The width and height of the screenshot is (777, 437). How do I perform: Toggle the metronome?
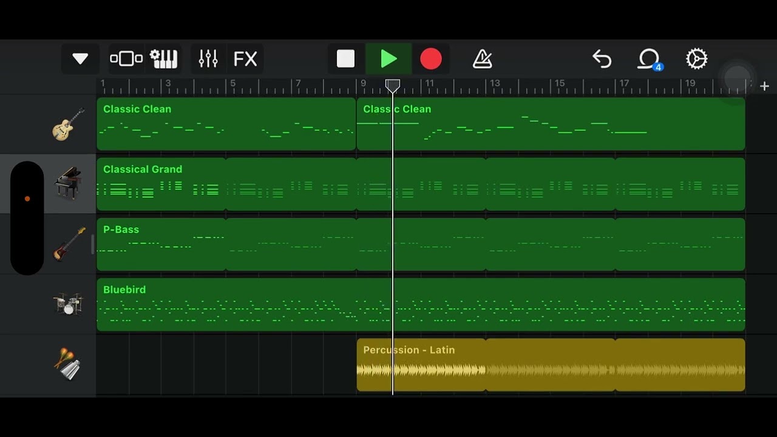click(482, 59)
